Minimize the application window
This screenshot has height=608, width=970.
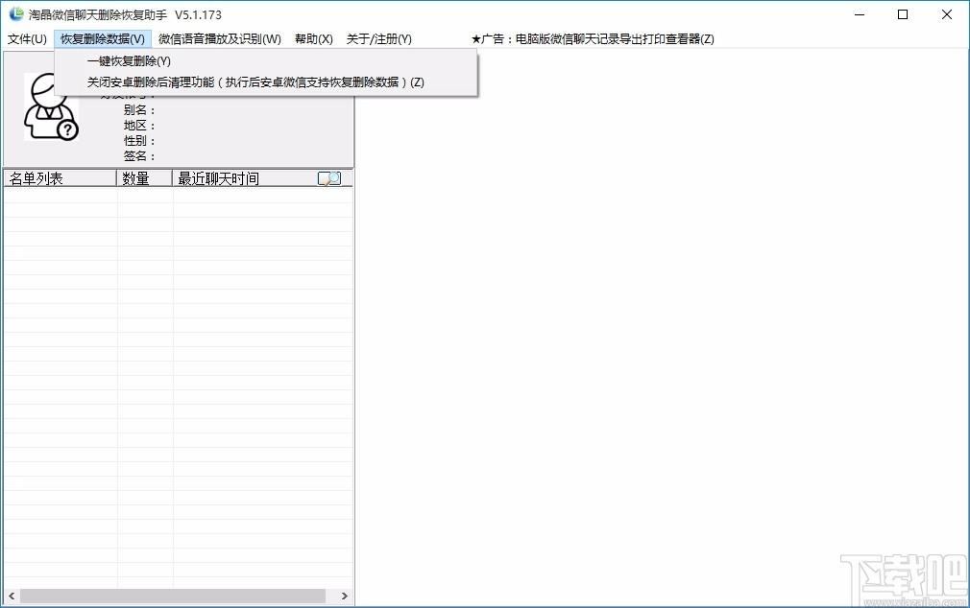coord(860,14)
